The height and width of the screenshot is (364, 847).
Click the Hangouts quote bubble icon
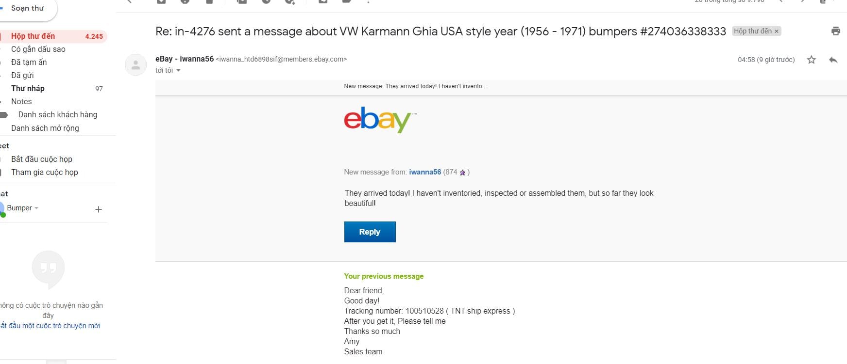tap(48, 268)
